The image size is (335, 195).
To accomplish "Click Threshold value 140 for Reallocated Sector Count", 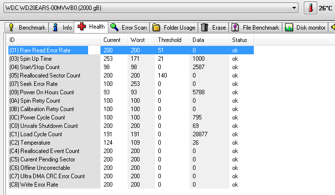I will pos(162,76).
